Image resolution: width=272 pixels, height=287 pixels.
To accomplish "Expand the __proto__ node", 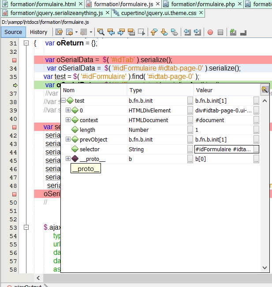I will (x=68, y=159).
